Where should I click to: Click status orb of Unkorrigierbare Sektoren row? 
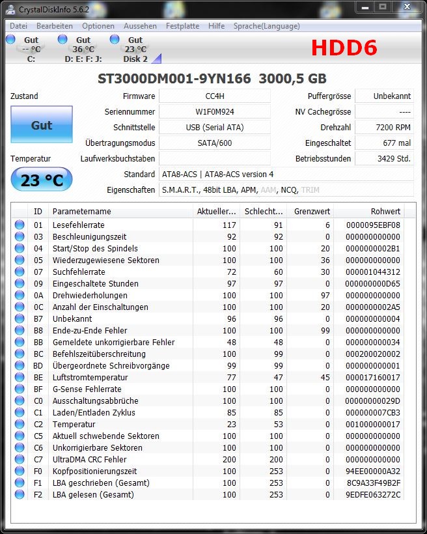pyautogui.click(x=20, y=447)
